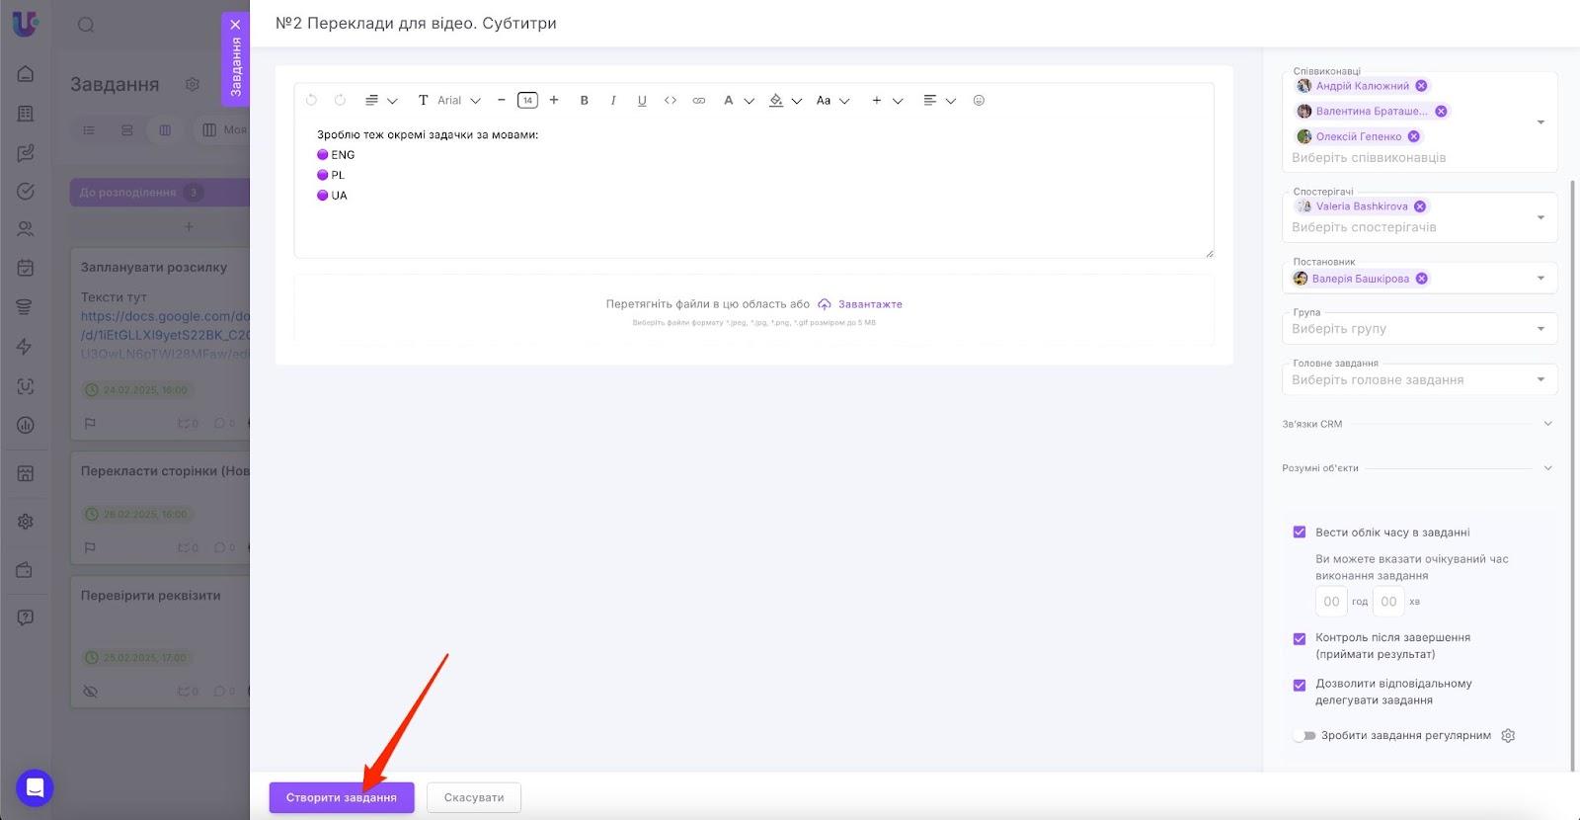The image size is (1580, 820).
Task: Open the Завдання page settings gear
Action: pyautogui.click(x=193, y=85)
